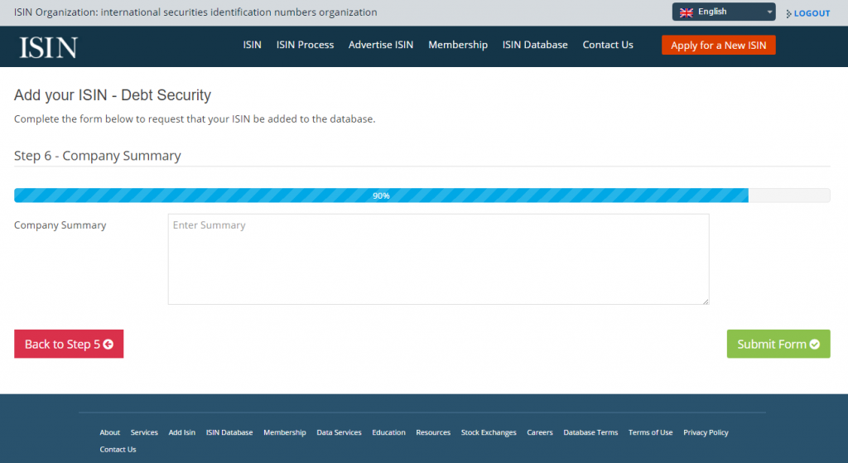Open the English language dropdown
This screenshot has height=463, width=848.
[x=724, y=12]
